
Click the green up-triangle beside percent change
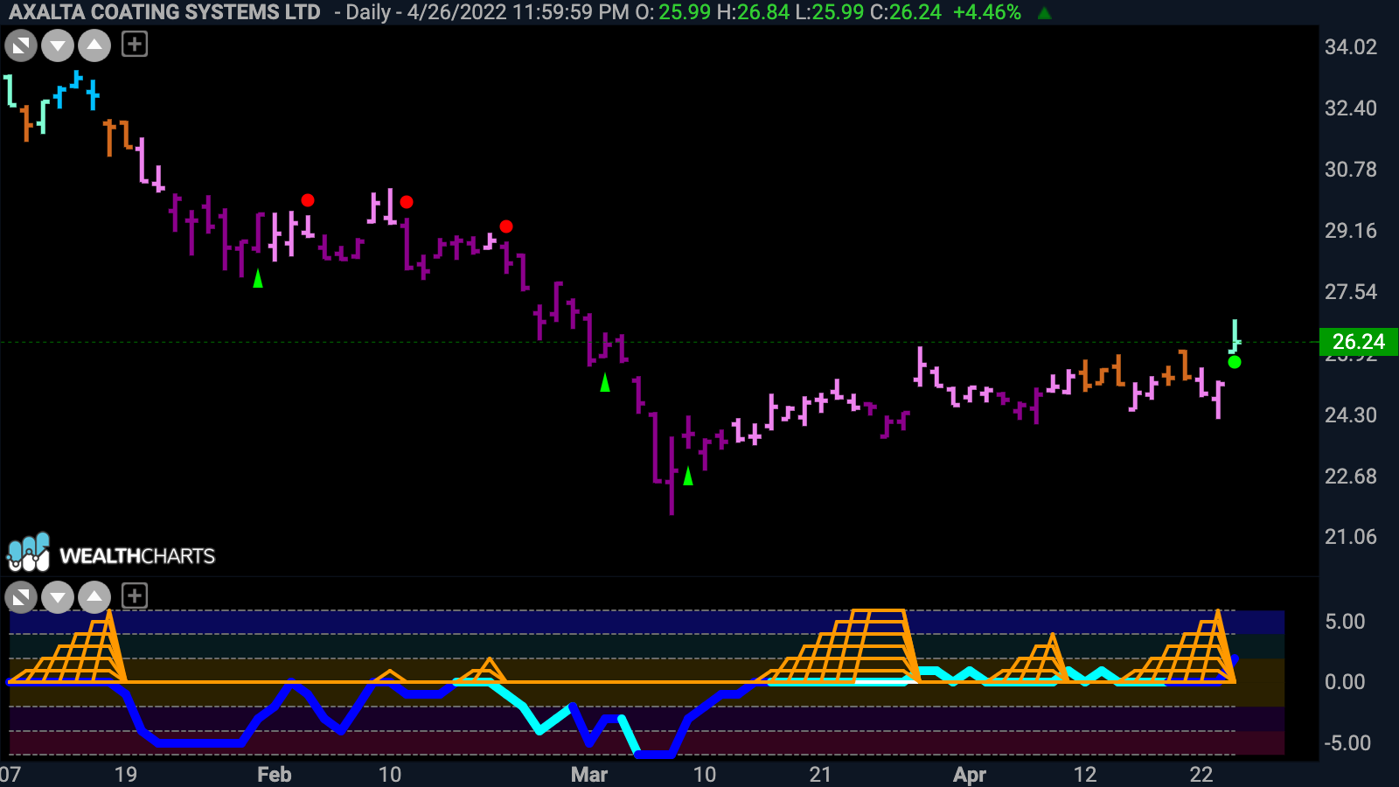tap(1044, 13)
